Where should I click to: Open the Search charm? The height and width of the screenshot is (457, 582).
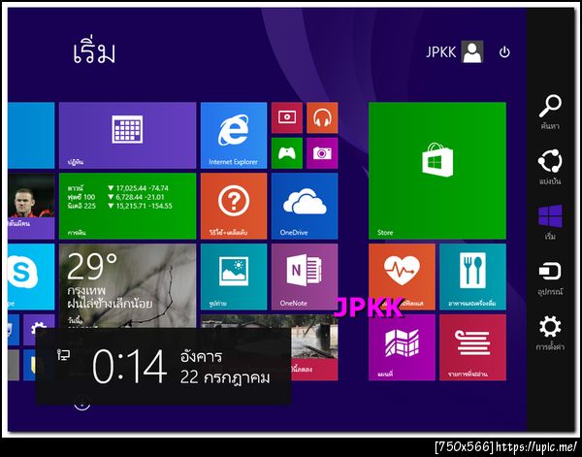click(x=550, y=112)
